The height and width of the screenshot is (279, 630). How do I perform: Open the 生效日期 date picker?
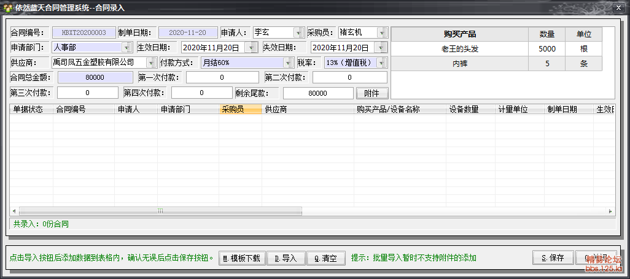(x=252, y=47)
